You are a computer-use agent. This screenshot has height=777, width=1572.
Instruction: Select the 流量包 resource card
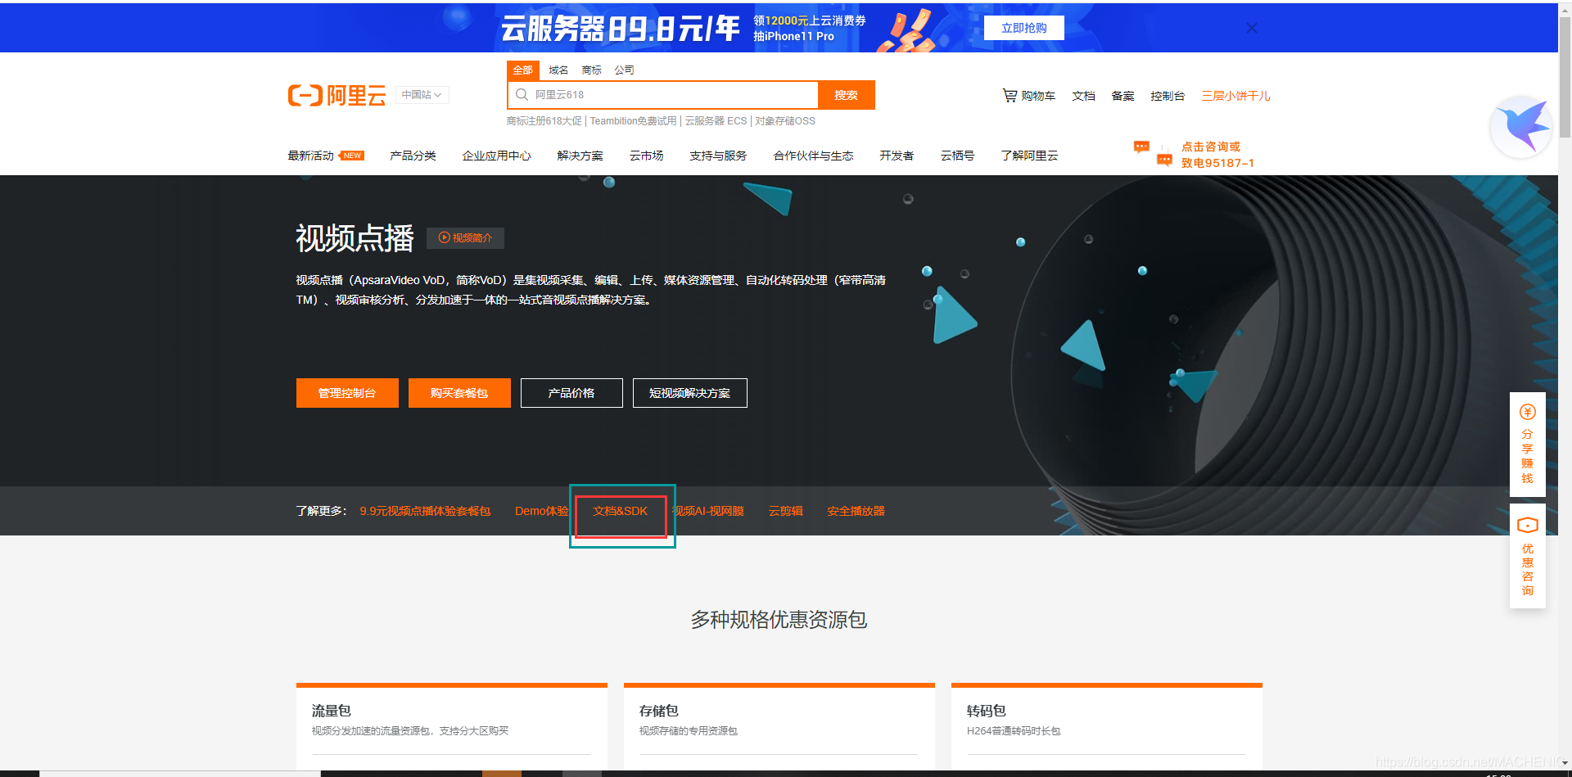click(452, 727)
